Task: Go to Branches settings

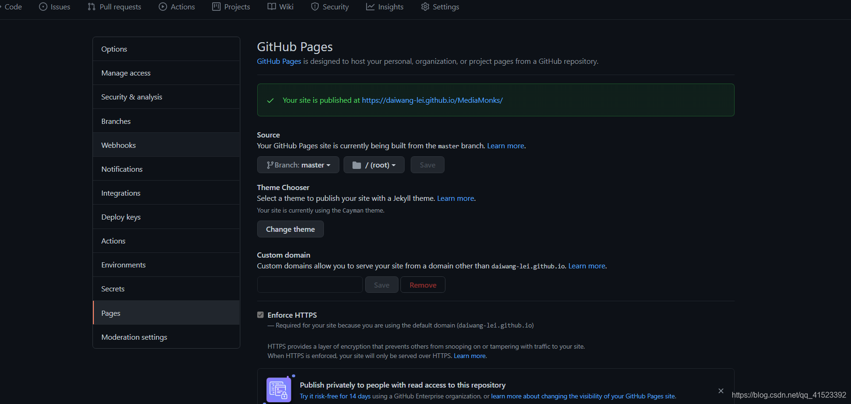Action: [166, 121]
